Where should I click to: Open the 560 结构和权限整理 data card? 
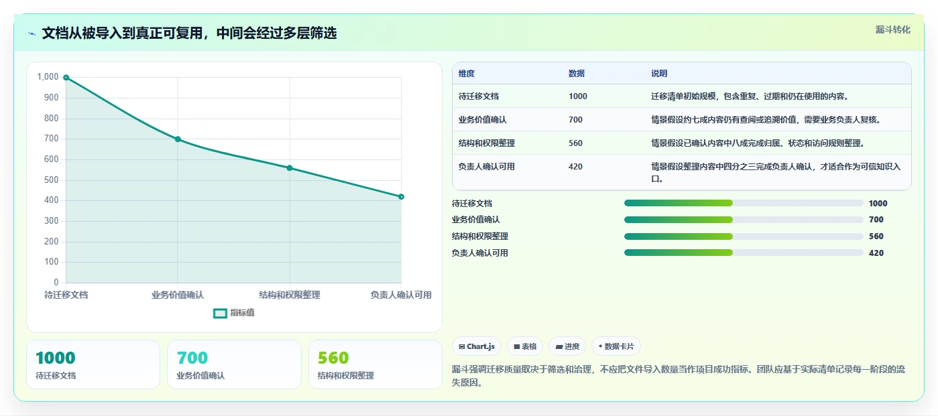[x=375, y=364]
